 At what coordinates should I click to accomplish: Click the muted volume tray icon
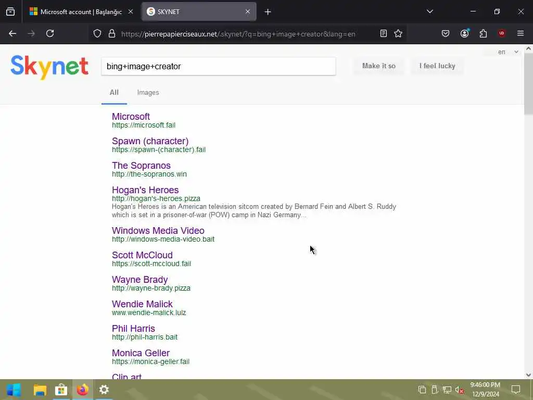459,390
